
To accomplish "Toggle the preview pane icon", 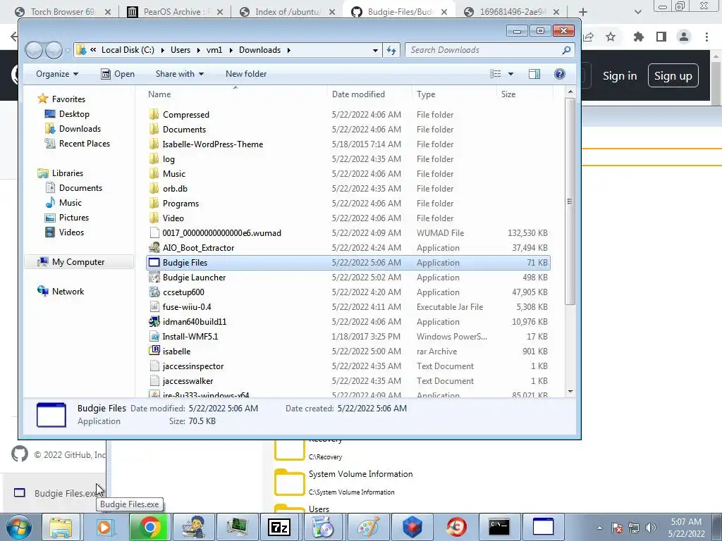I will (534, 74).
